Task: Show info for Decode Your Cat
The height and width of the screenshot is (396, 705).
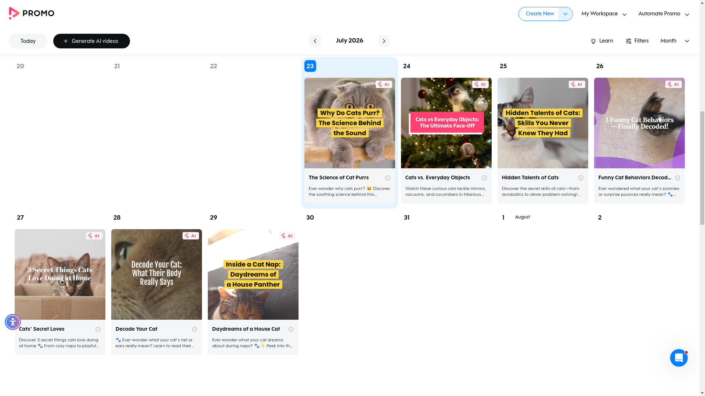Action: tap(194, 329)
